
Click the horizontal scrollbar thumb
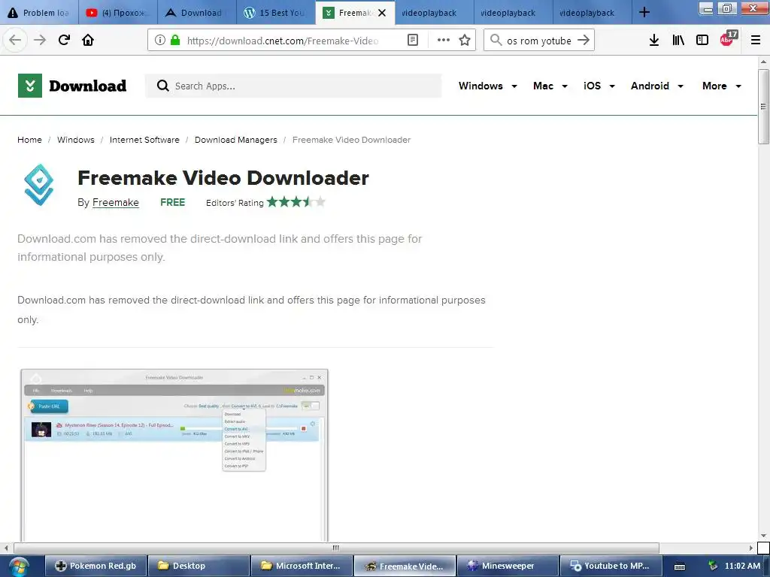336,548
